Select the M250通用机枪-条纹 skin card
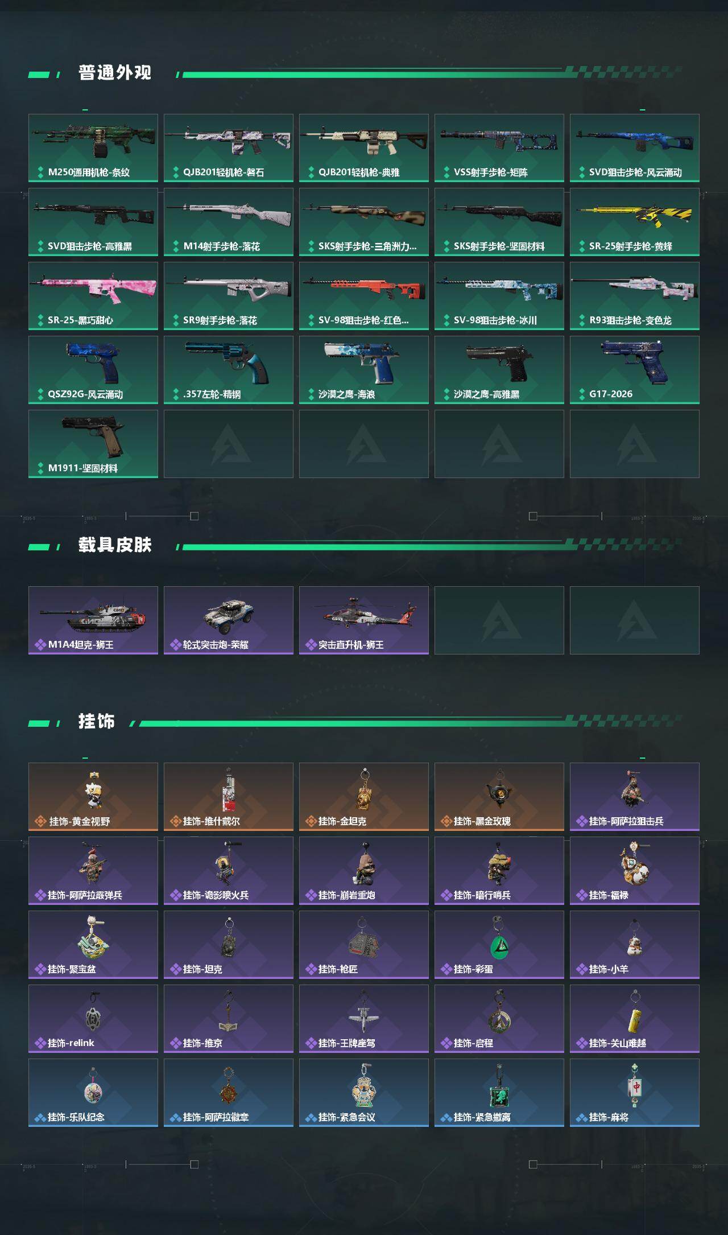The width and height of the screenshot is (728, 1235). 93,148
